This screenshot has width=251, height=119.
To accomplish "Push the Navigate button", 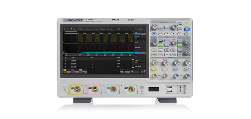I will (160, 34).
